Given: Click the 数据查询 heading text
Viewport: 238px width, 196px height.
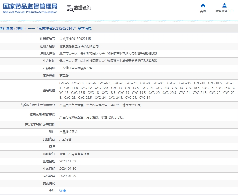Looking at the screenshot, I should pyautogui.click(x=82, y=8).
